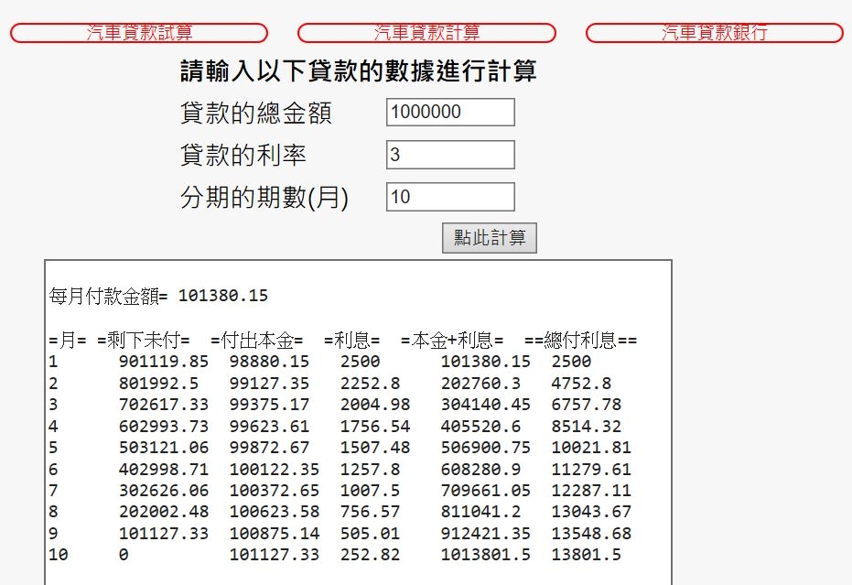Click the =月= column header
The image size is (852, 585).
(68, 341)
